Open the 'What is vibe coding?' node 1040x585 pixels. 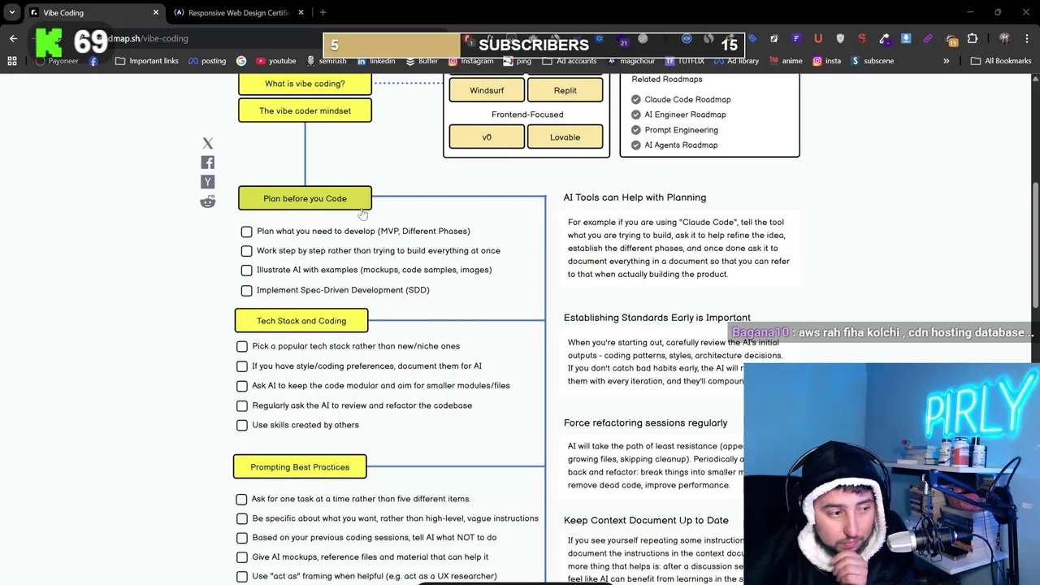pyautogui.click(x=305, y=84)
